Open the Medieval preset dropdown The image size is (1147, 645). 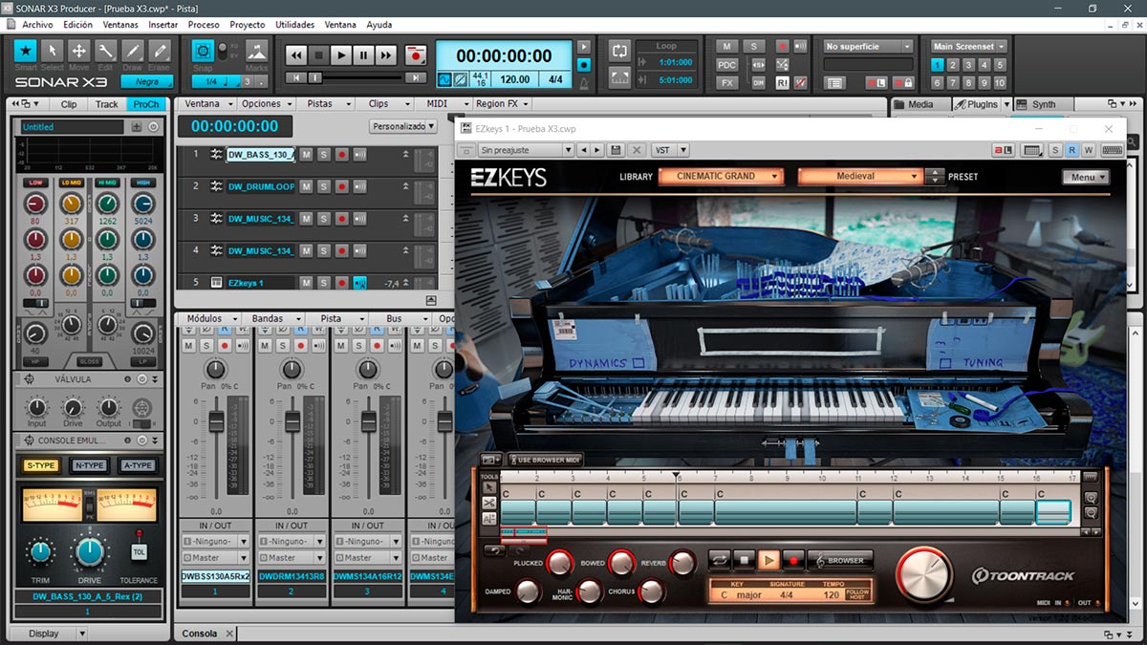pos(860,176)
